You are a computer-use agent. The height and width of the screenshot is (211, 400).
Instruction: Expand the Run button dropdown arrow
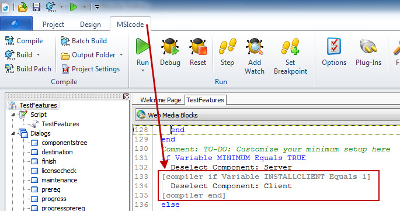click(x=142, y=71)
